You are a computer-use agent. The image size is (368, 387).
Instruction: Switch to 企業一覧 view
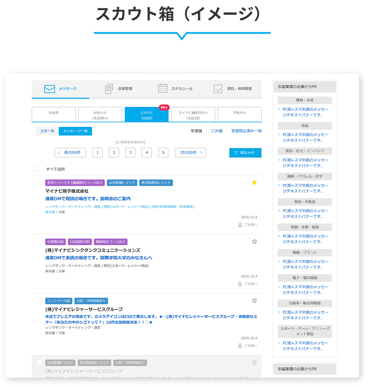47,131
